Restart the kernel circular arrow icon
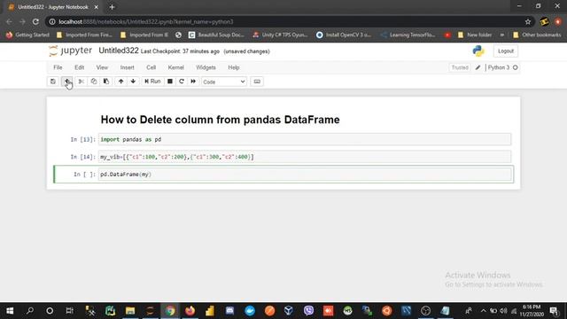The height and width of the screenshot is (319, 567). 182,82
